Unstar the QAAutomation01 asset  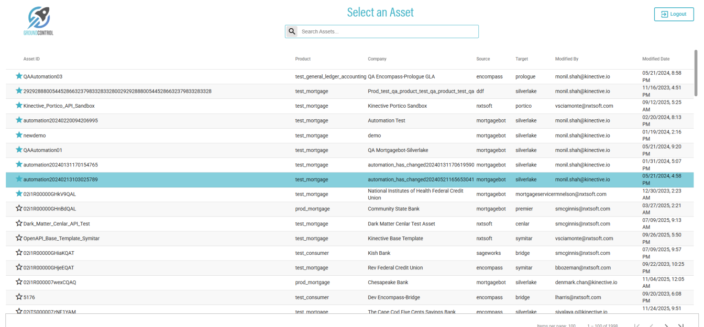pyautogui.click(x=19, y=150)
